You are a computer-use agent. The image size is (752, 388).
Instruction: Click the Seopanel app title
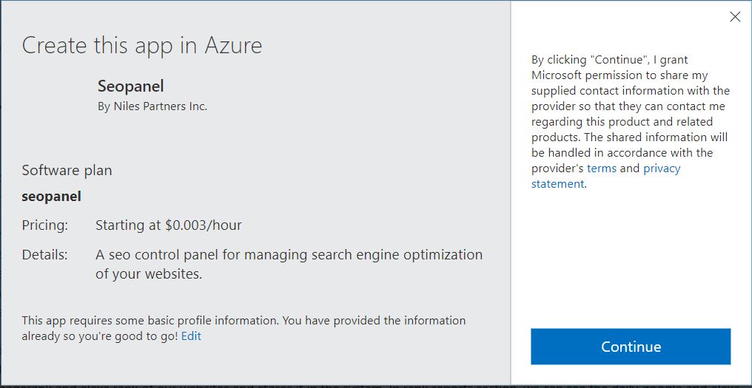click(130, 86)
